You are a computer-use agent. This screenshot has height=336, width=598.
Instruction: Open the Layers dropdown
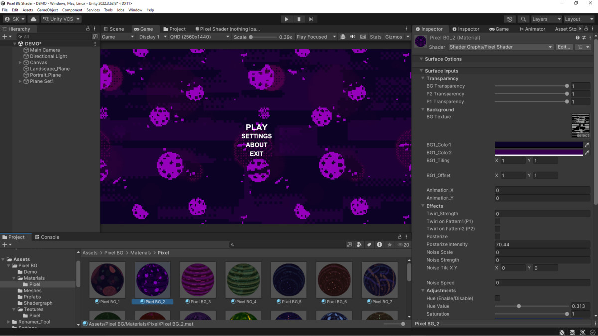546,19
